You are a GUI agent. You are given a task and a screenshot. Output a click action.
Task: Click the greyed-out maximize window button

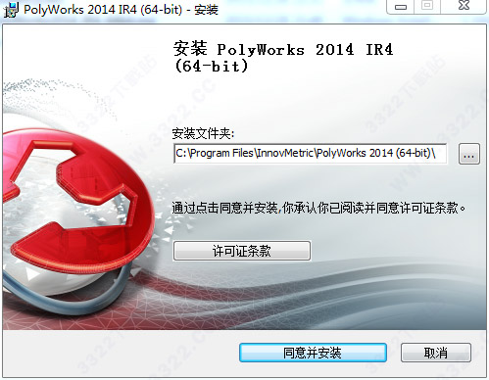427,6
